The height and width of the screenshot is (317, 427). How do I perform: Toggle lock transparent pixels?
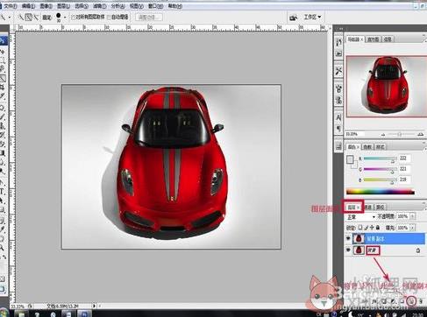tap(360, 227)
